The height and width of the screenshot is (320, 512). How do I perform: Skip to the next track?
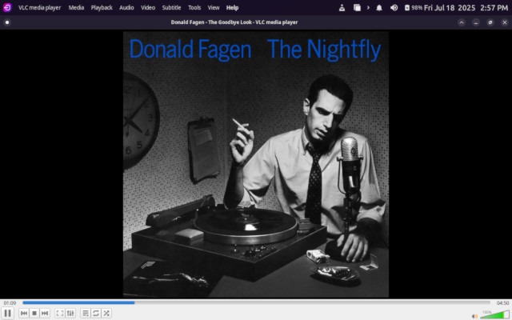(x=45, y=313)
